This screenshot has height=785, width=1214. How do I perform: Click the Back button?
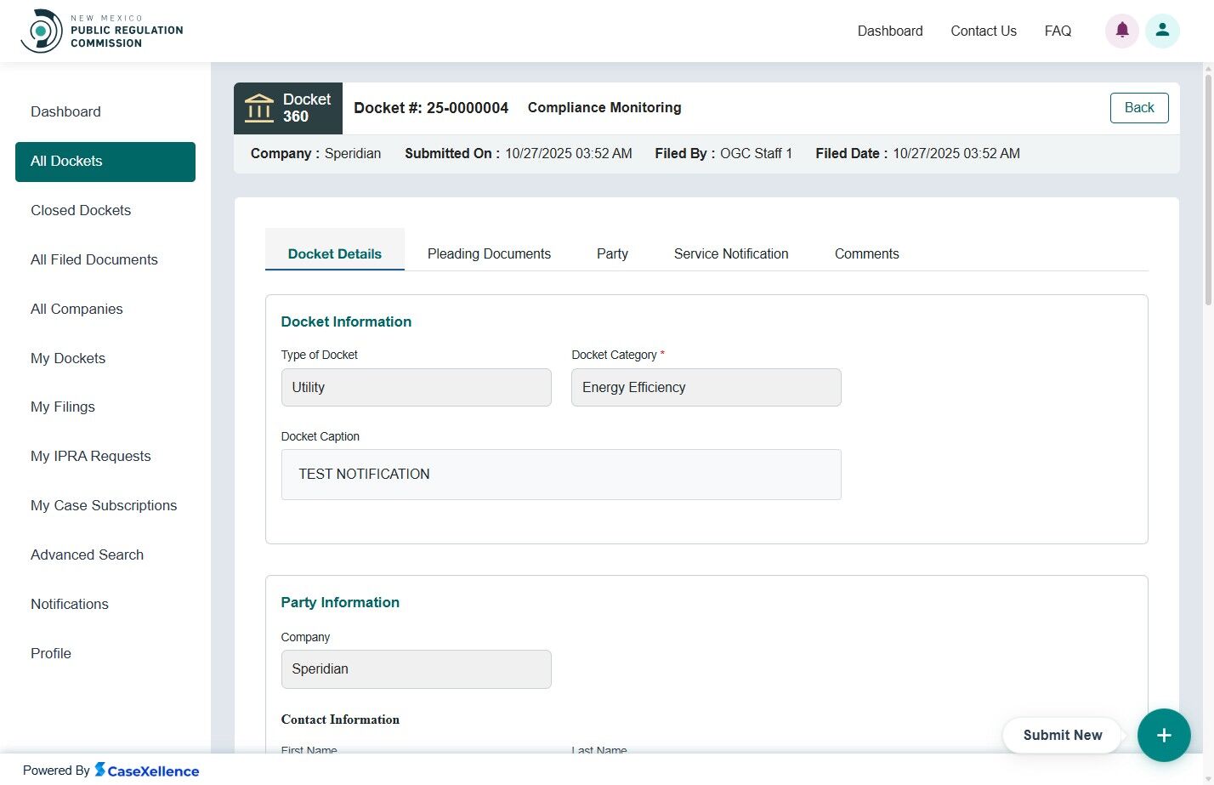pyautogui.click(x=1139, y=108)
